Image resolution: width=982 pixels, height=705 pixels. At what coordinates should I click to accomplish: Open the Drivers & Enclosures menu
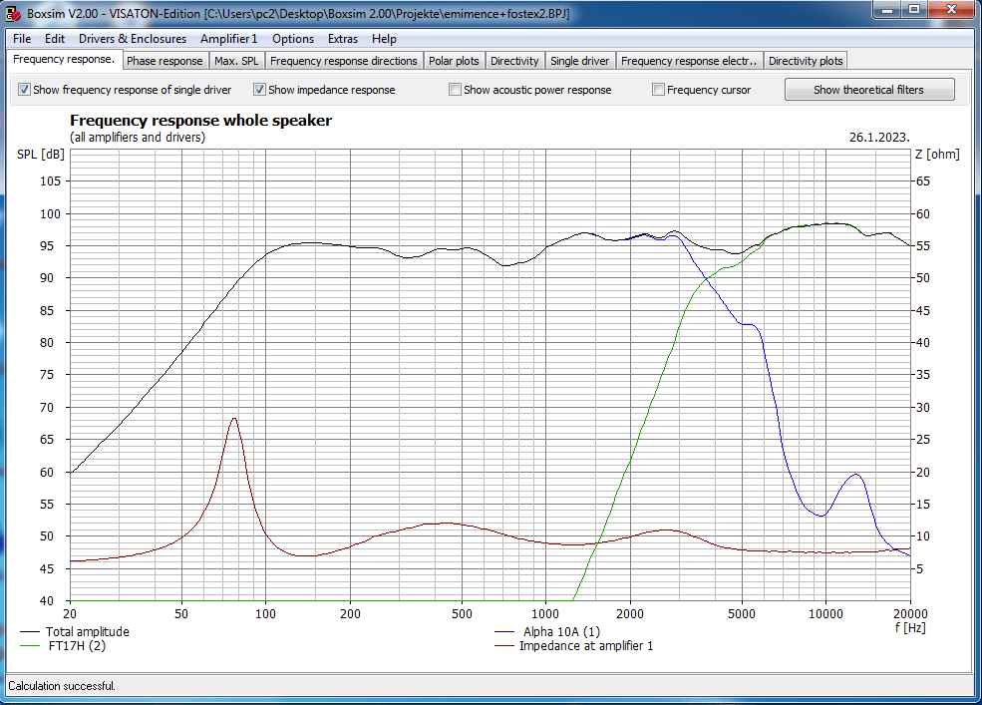click(x=133, y=39)
